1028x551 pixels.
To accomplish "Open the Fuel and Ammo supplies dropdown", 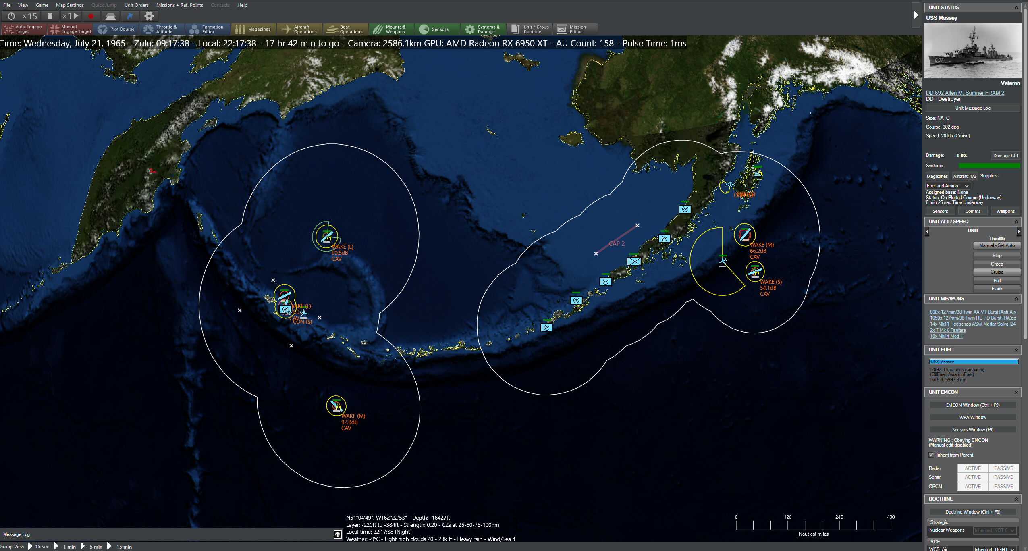I will click(947, 185).
